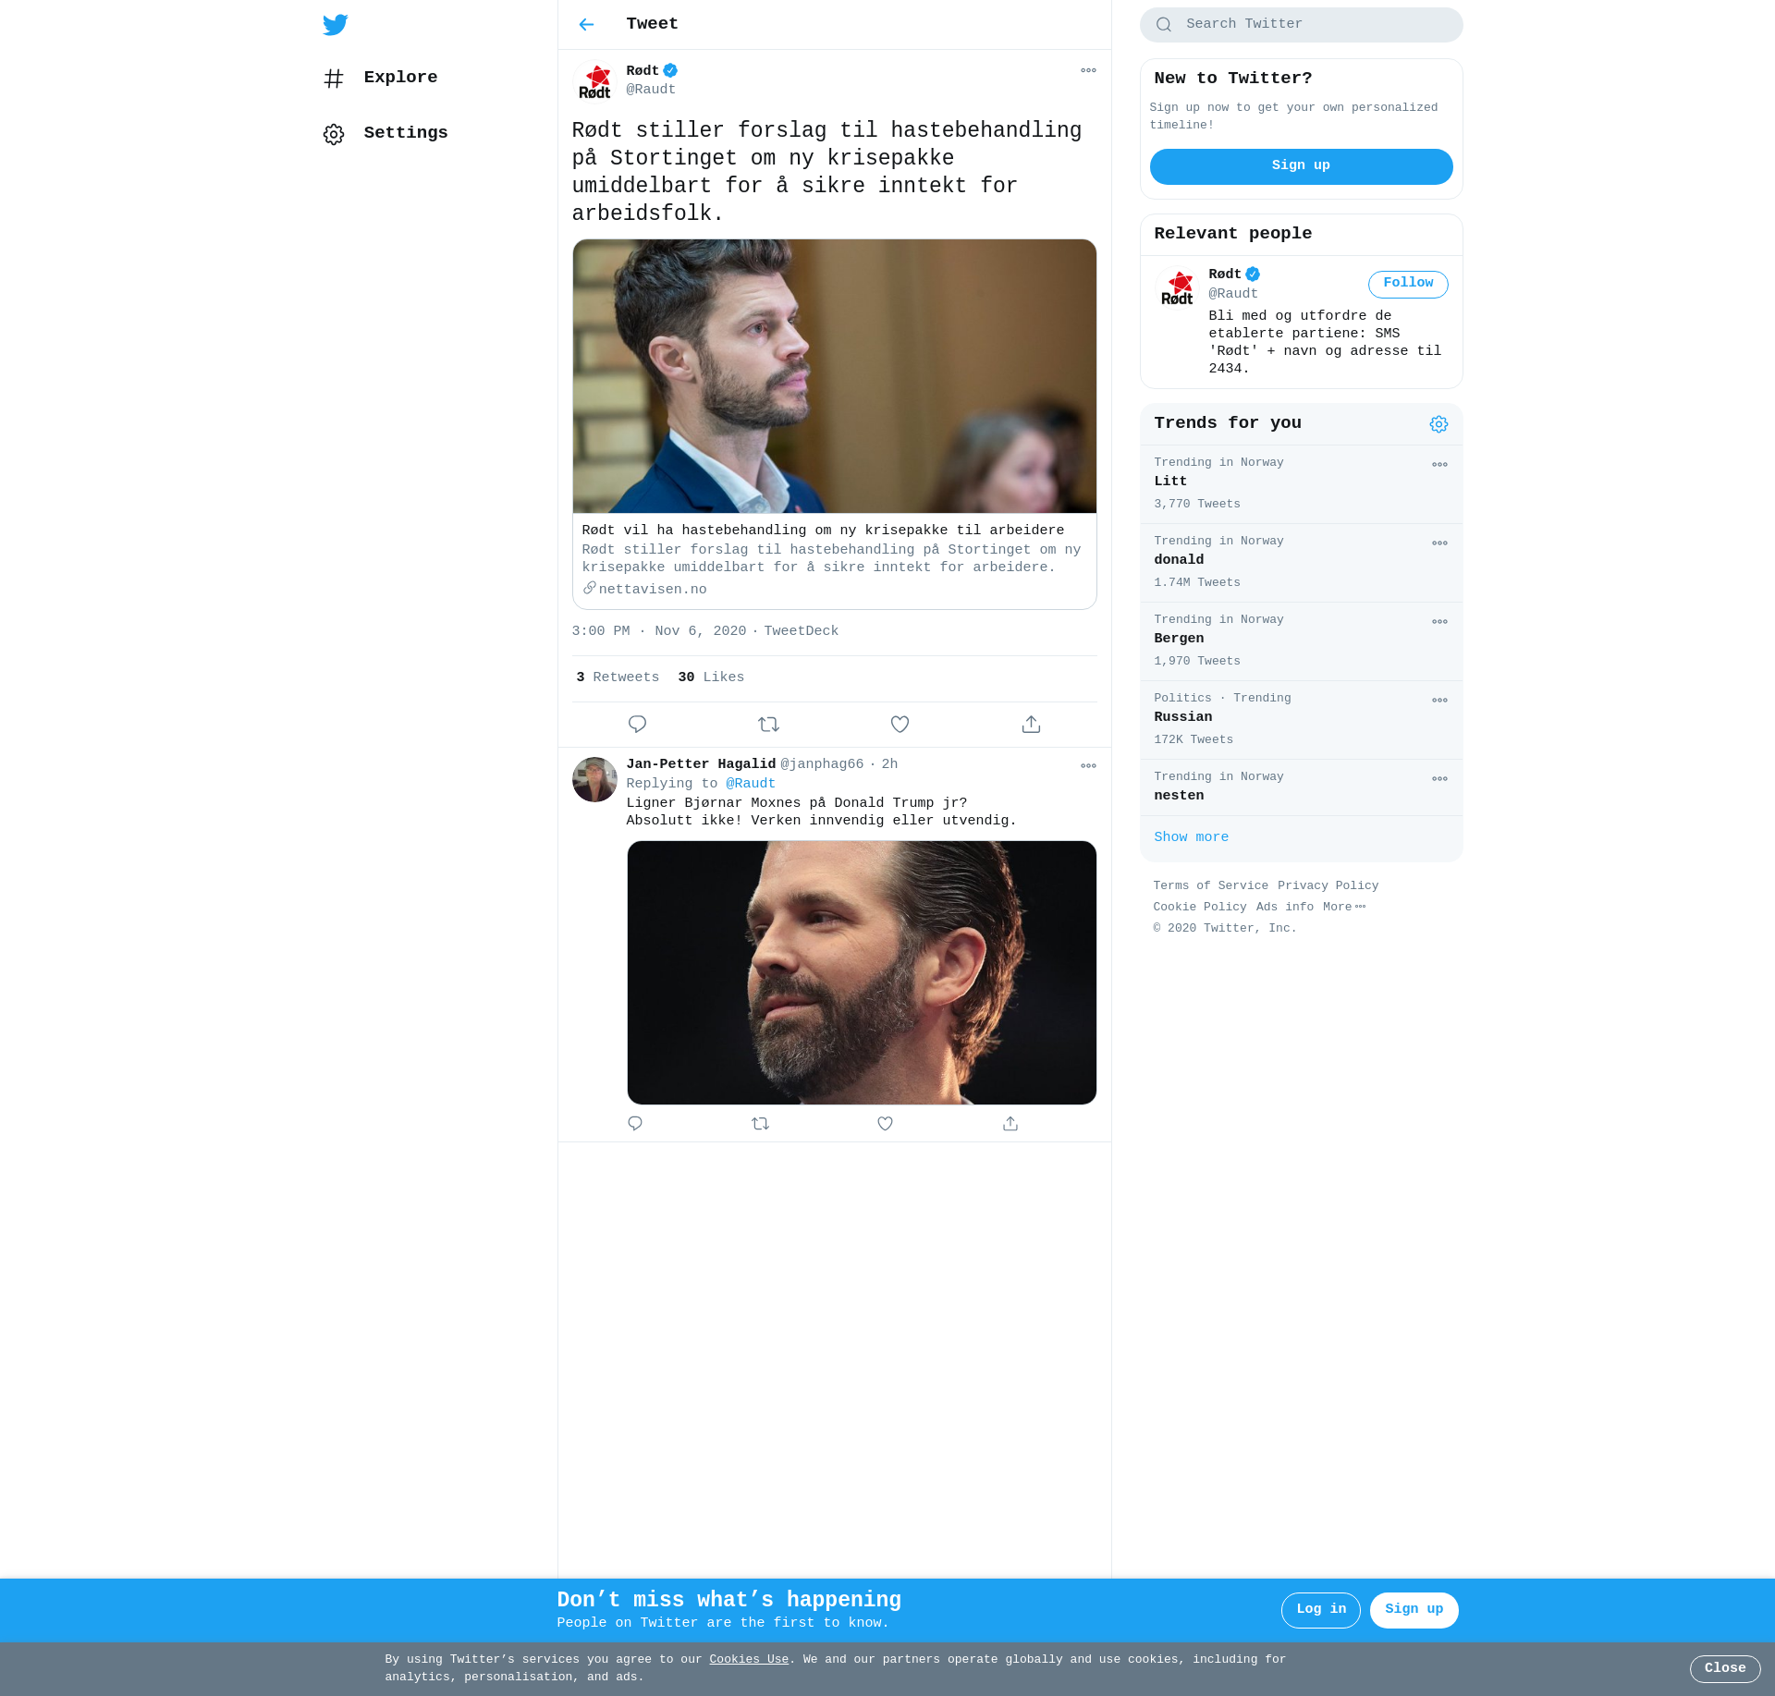
Task: Open Rødt profile avatar on main tweet
Action: pos(594,81)
